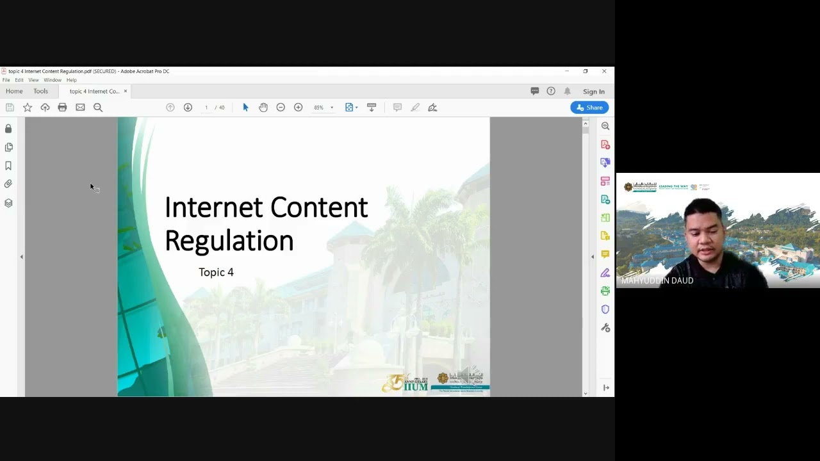Viewport: 820px width, 461px height.
Task: Click the Mahyuddin Daud video thumbnail
Action: (718, 230)
